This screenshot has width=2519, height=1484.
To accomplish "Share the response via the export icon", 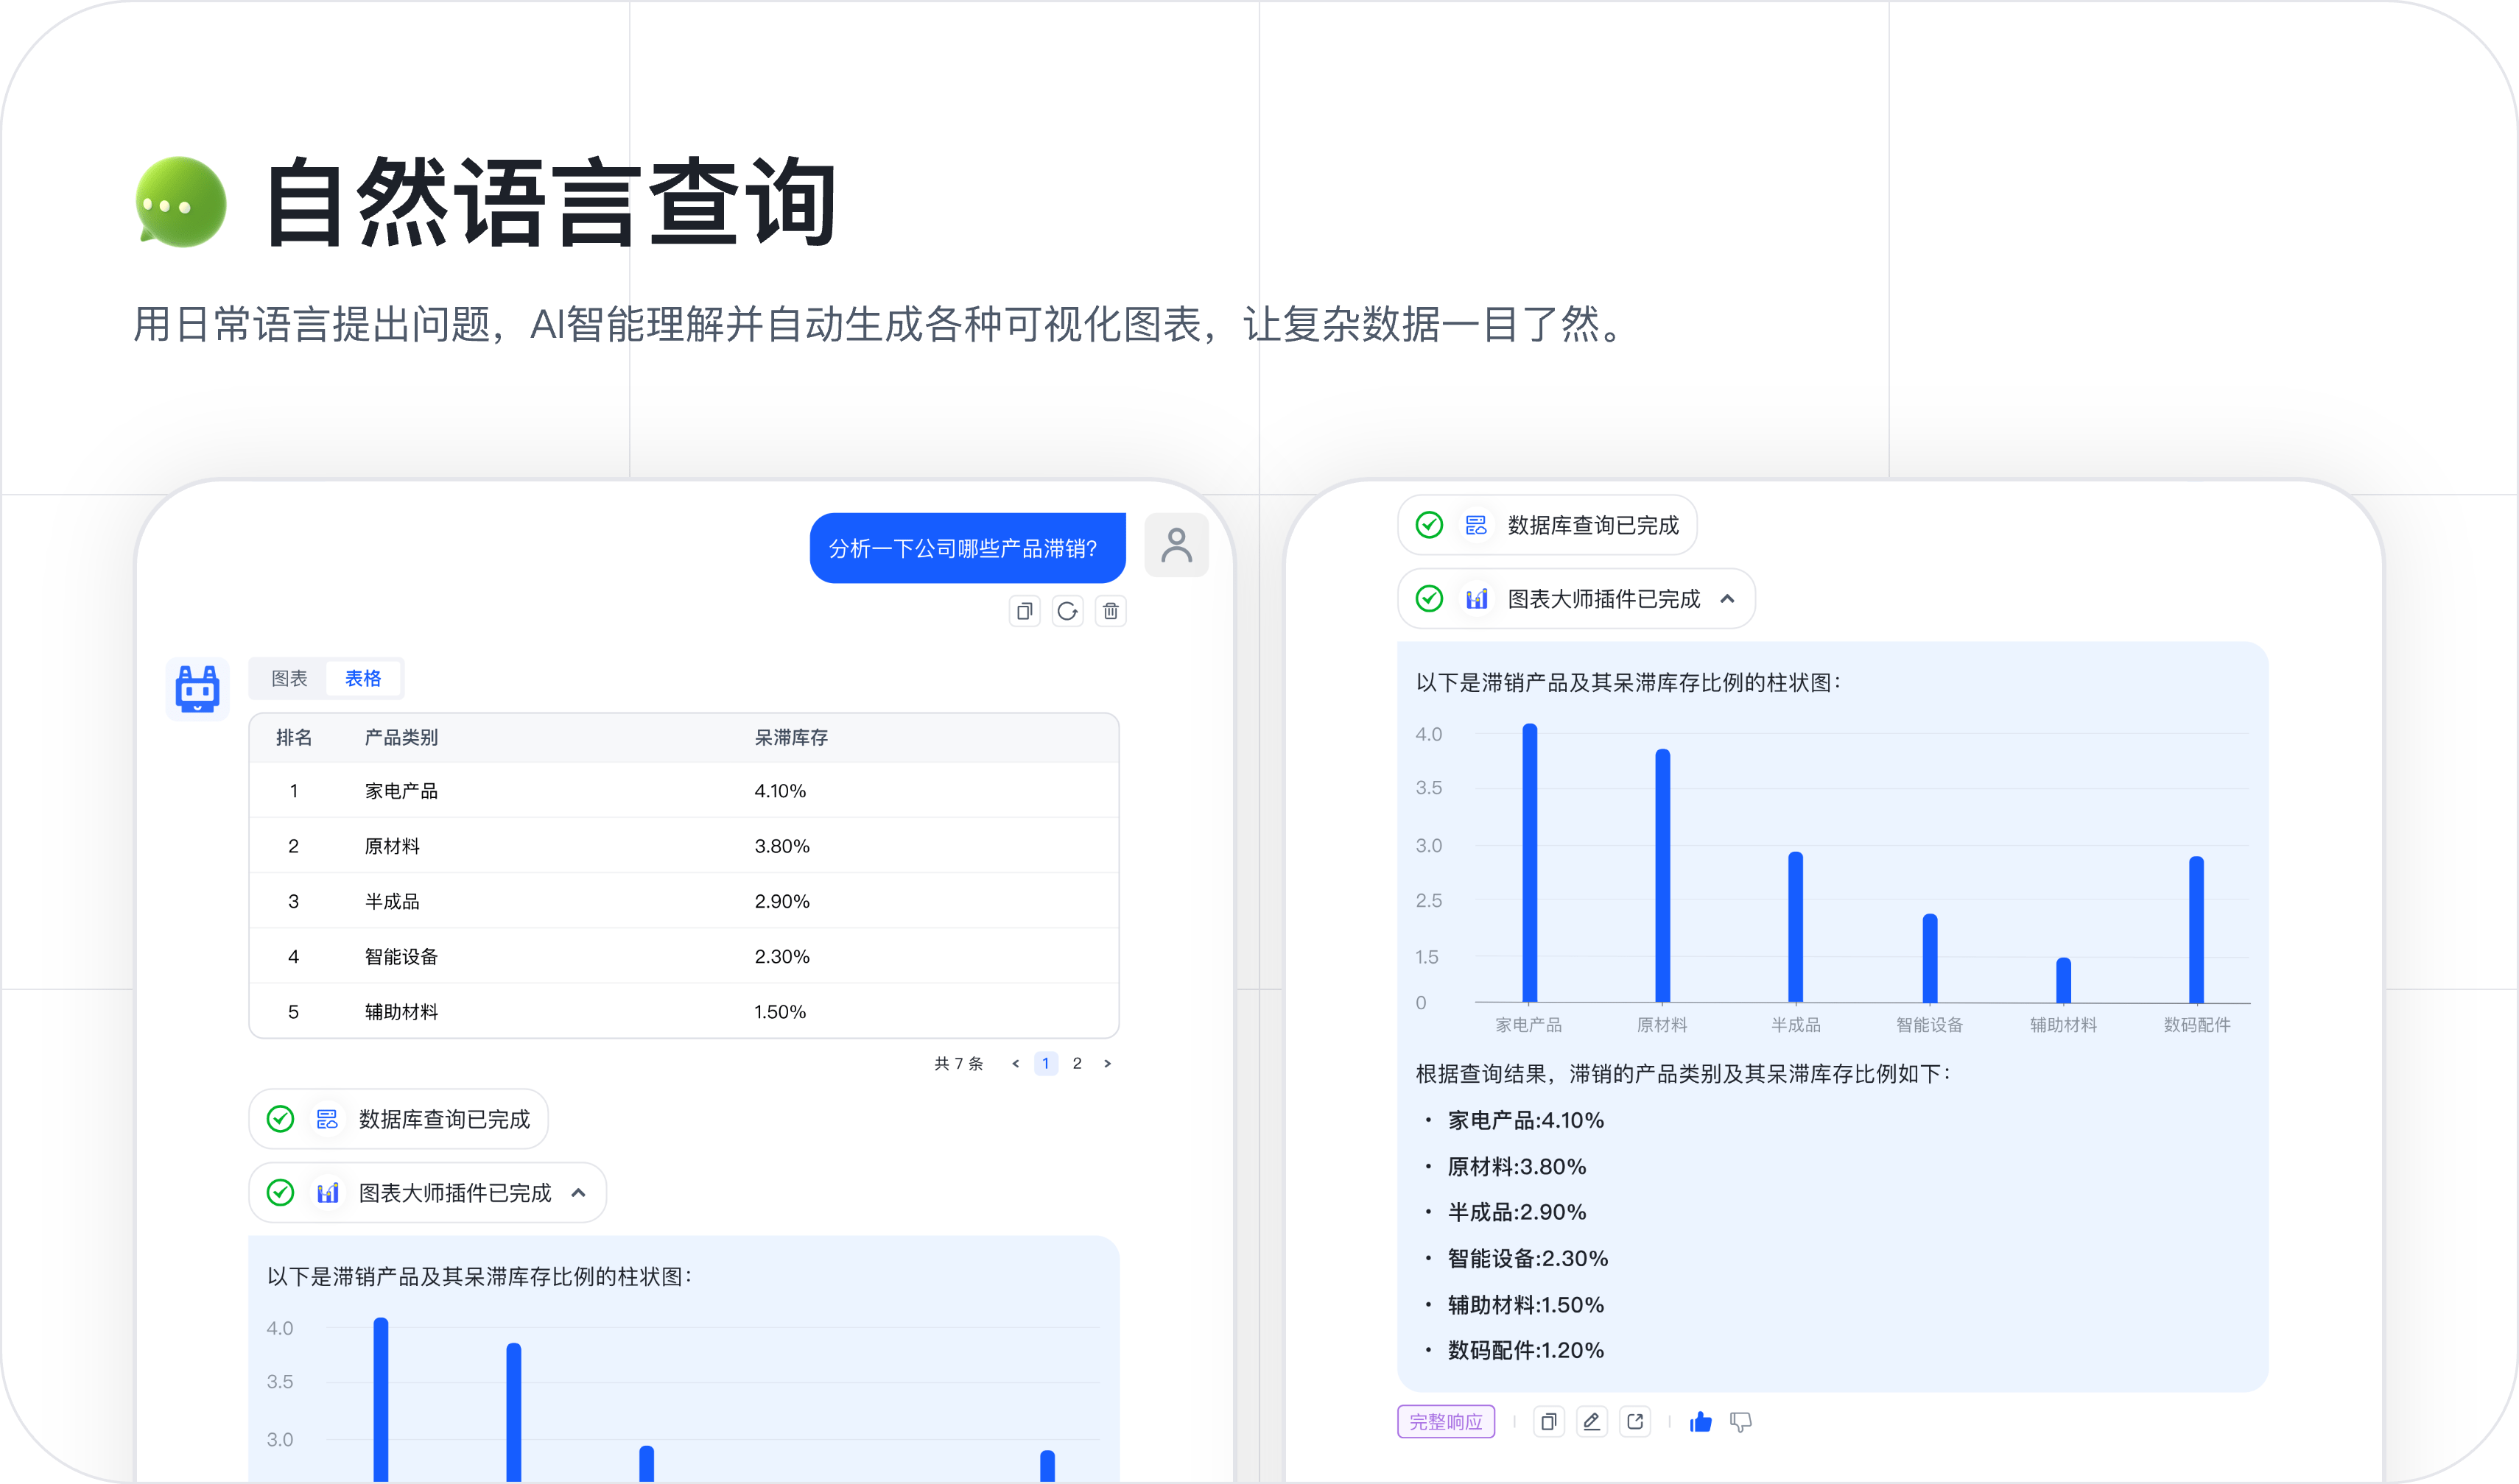I will [1634, 1421].
